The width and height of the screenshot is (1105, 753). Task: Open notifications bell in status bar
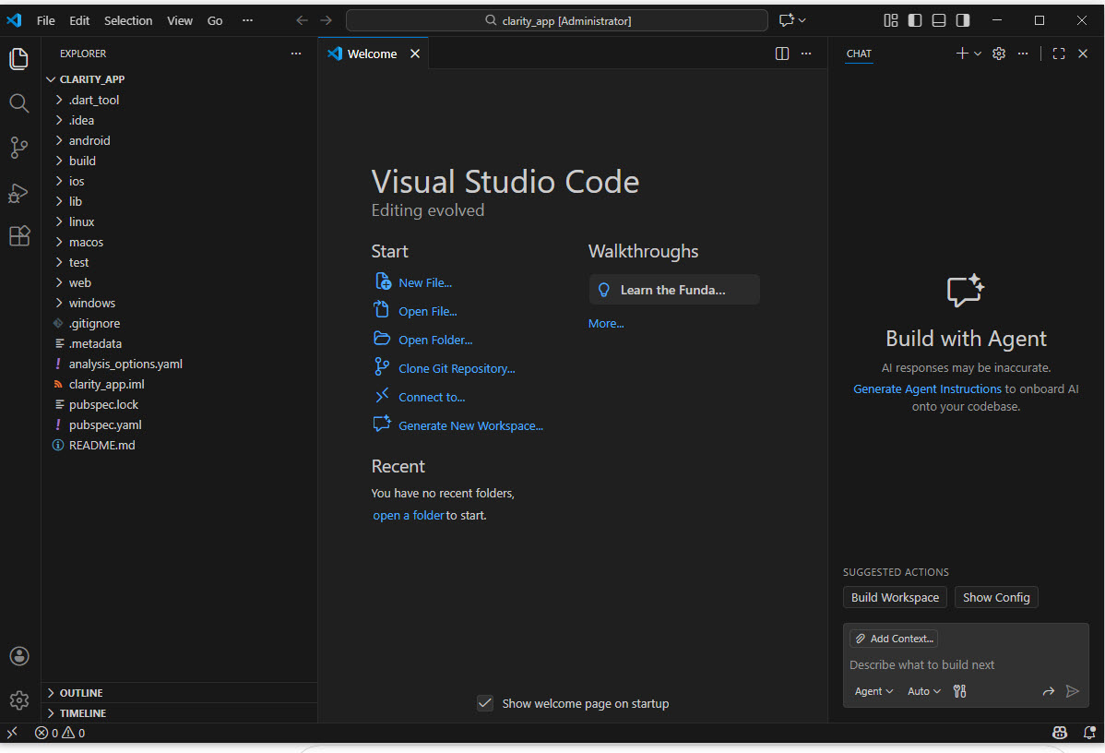coord(1088,733)
